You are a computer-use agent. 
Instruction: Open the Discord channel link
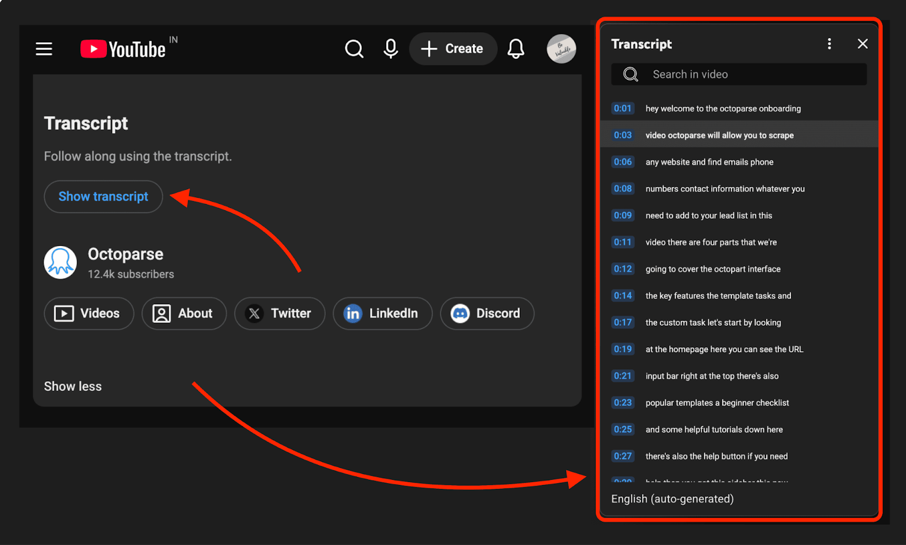point(487,313)
